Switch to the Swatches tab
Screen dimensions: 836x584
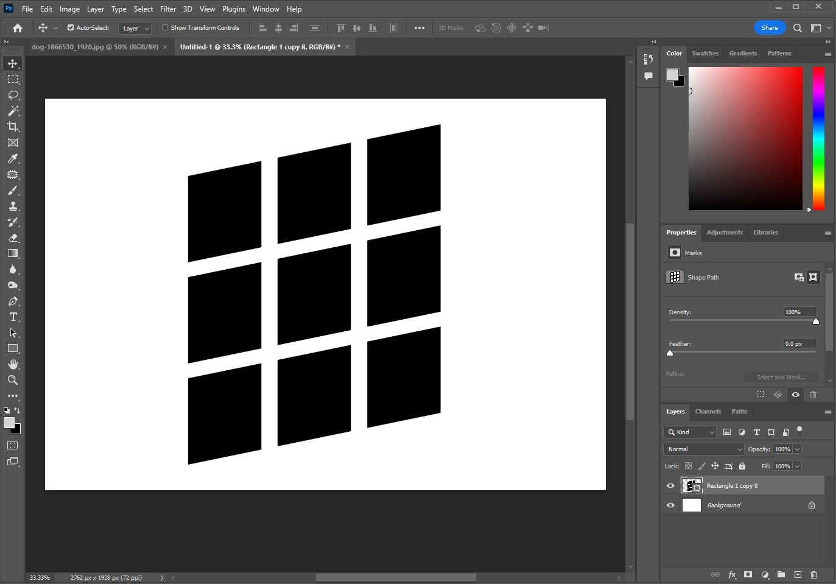point(705,54)
